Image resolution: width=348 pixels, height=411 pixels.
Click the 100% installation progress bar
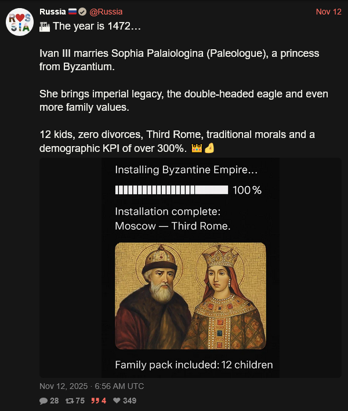pyautogui.click(x=171, y=190)
